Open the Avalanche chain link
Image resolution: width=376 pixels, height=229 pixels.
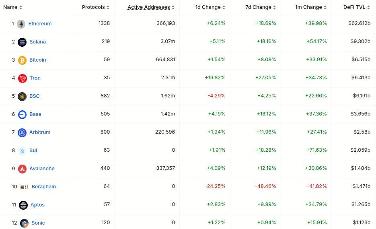pyautogui.click(x=42, y=169)
